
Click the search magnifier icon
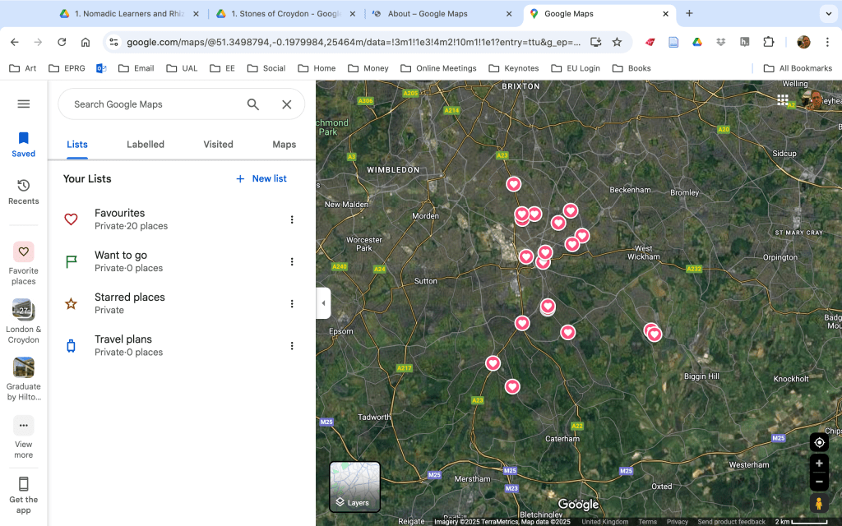click(253, 104)
